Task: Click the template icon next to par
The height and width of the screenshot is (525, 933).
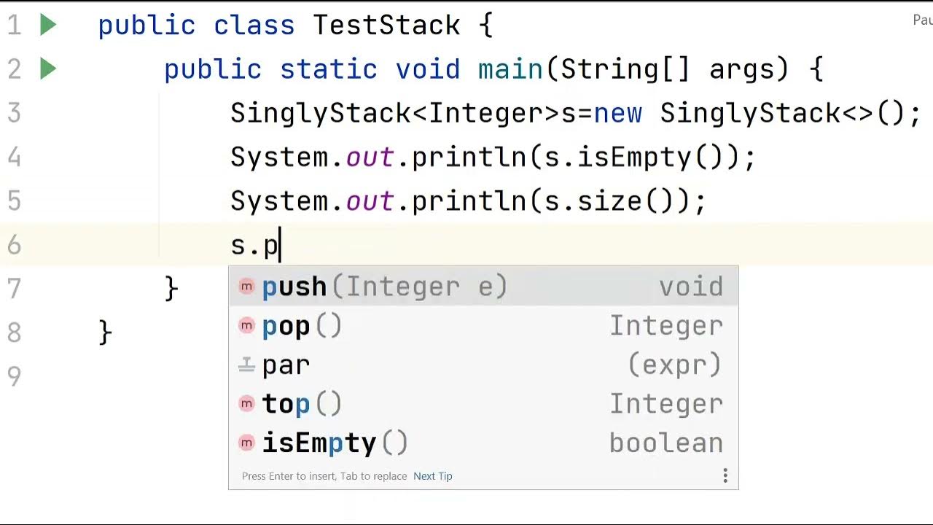Action: pyautogui.click(x=247, y=365)
